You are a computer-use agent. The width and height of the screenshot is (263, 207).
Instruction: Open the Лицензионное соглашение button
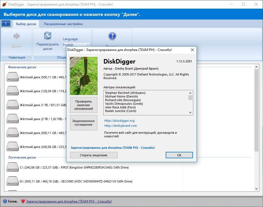coord(83,123)
